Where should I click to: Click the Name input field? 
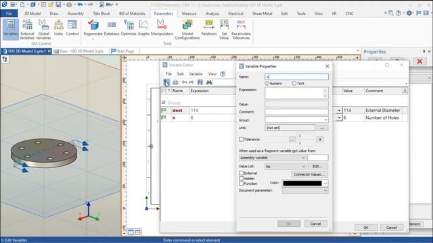pyautogui.click(x=296, y=76)
